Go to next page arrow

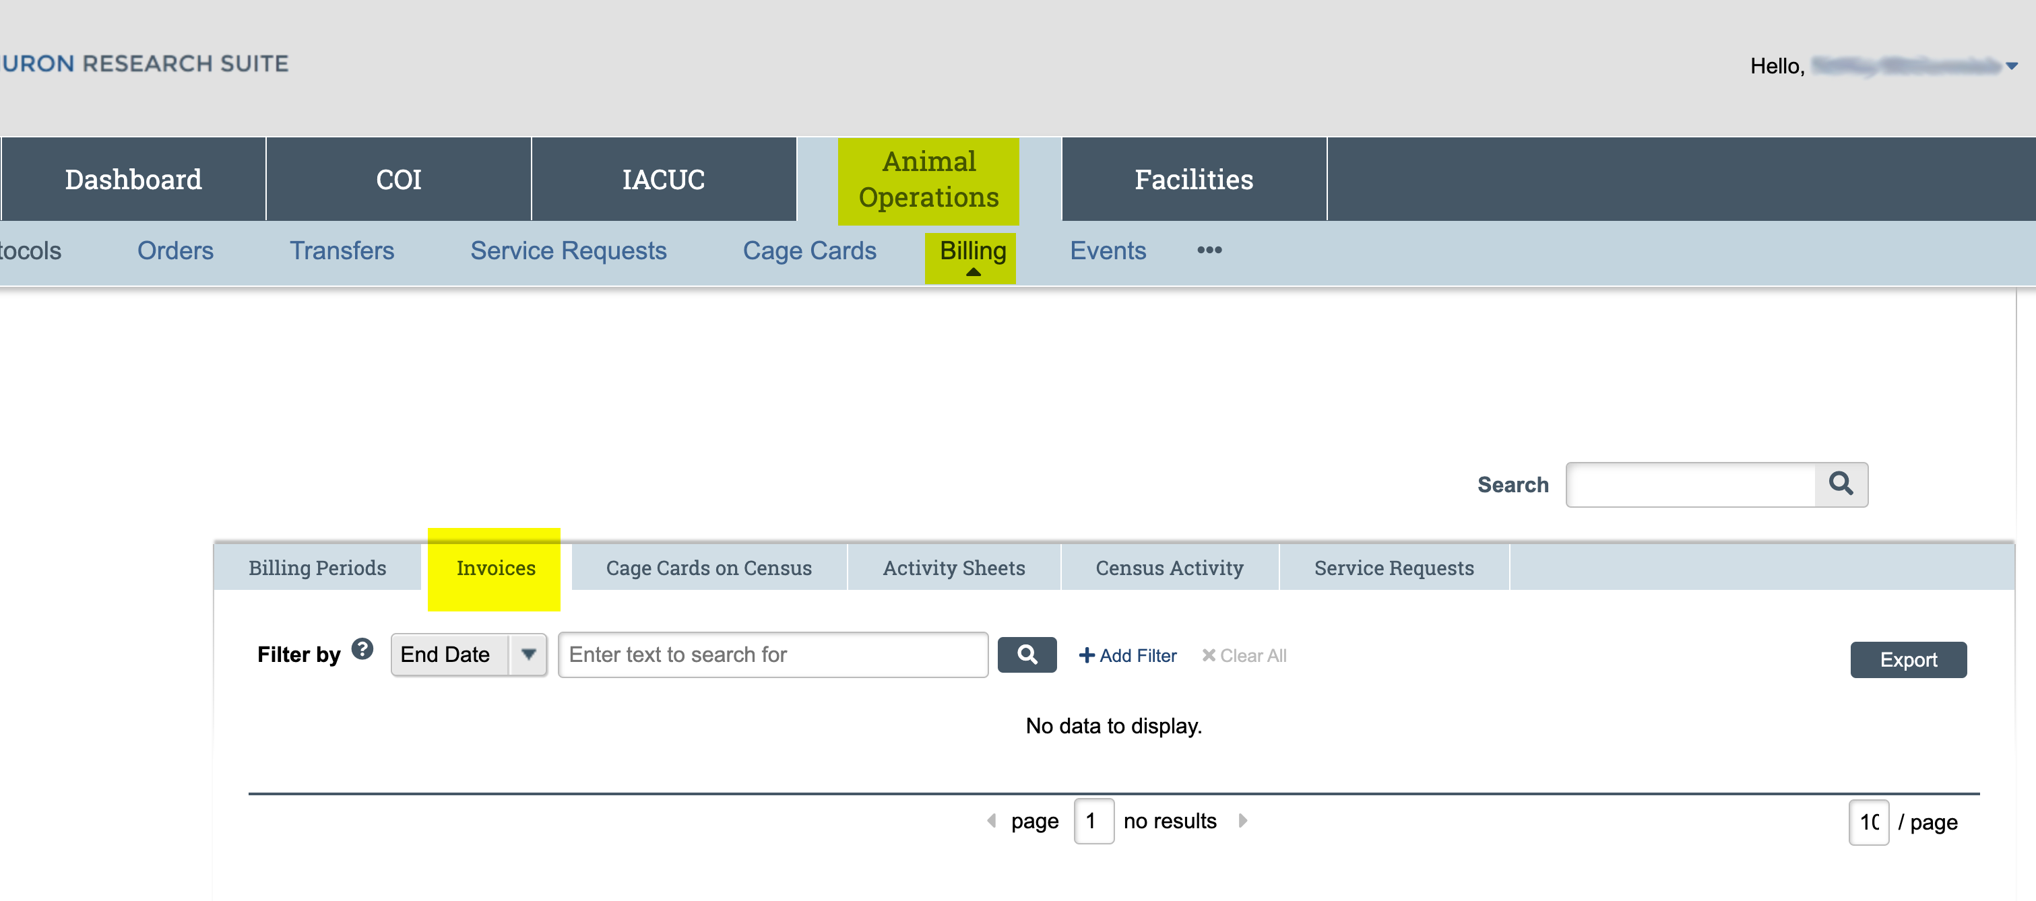[1242, 820]
